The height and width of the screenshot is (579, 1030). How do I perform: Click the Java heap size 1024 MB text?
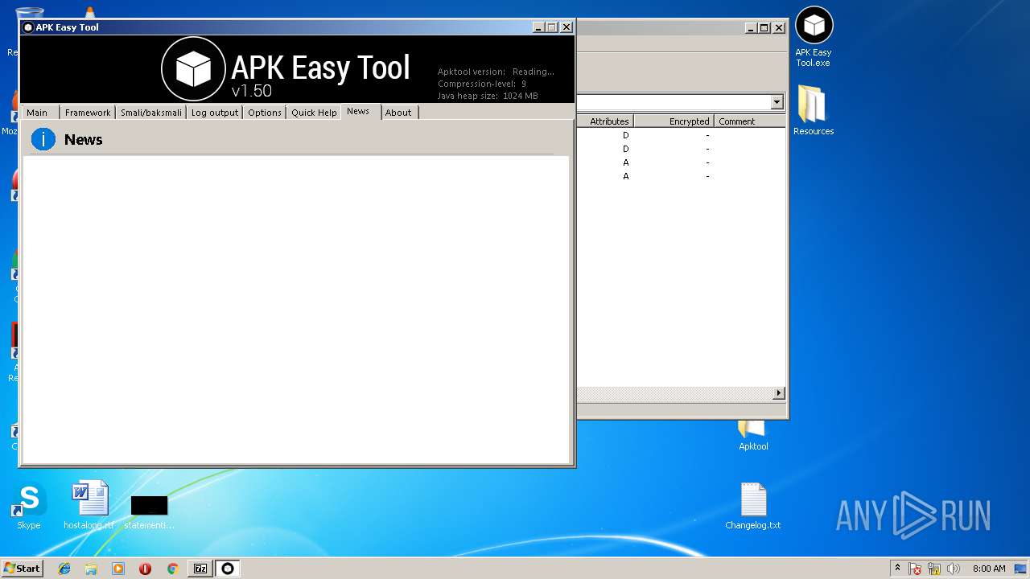pos(488,96)
